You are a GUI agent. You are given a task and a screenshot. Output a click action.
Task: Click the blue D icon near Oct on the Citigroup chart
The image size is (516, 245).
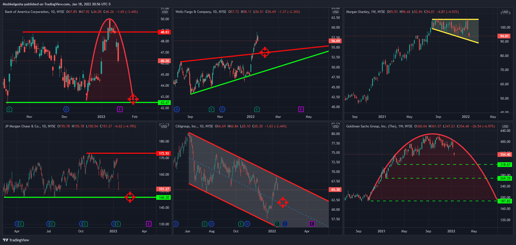point(247,224)
